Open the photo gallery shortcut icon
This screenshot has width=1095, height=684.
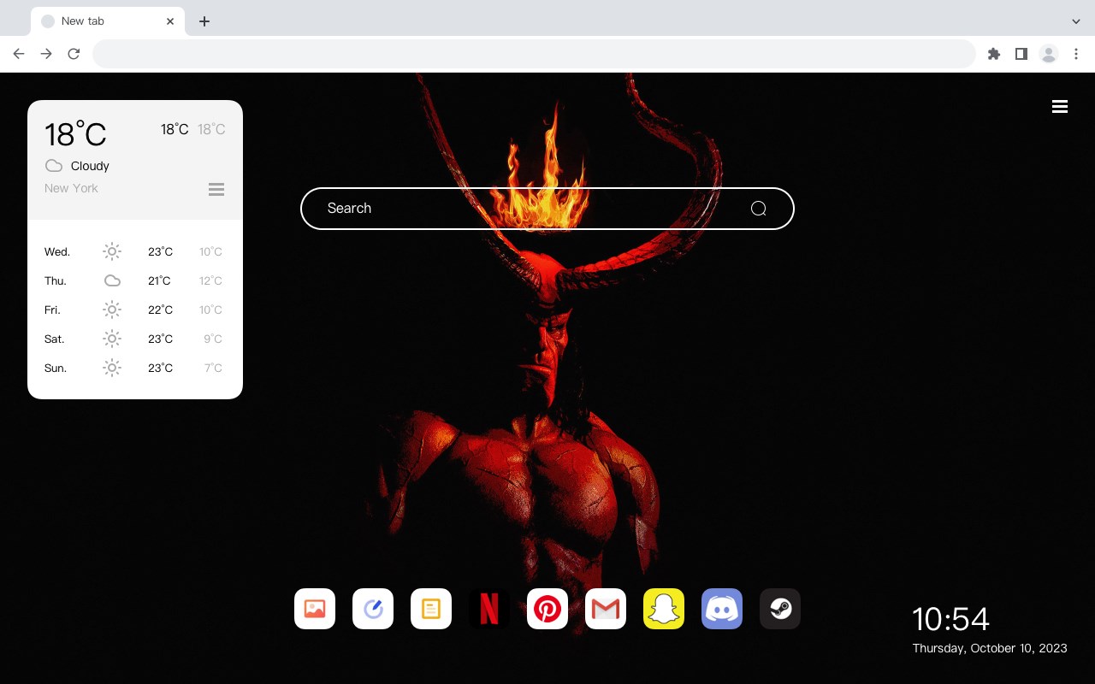(315, 609)
